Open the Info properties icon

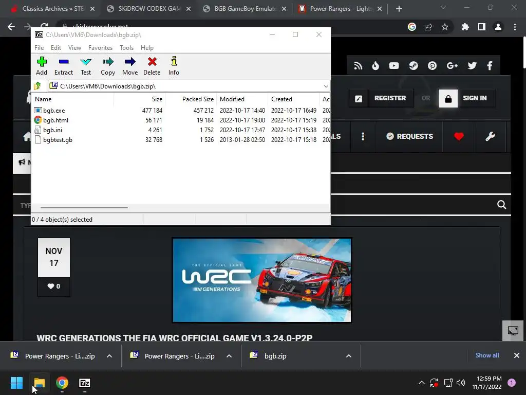tap(174, 66)
